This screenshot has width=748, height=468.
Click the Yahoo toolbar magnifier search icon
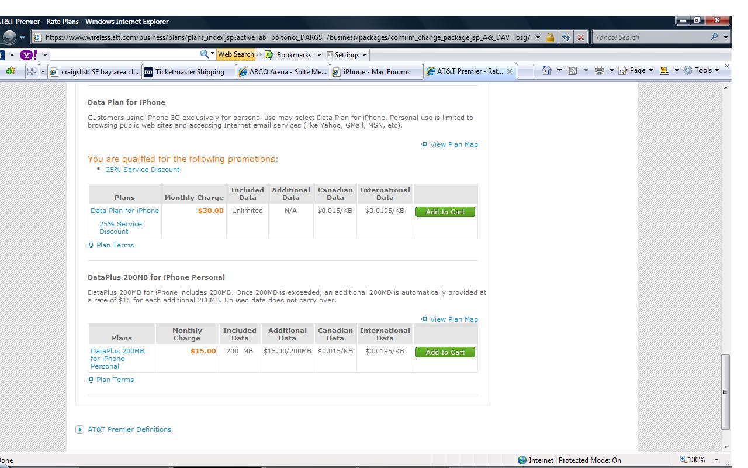click(x=204, y=54)
